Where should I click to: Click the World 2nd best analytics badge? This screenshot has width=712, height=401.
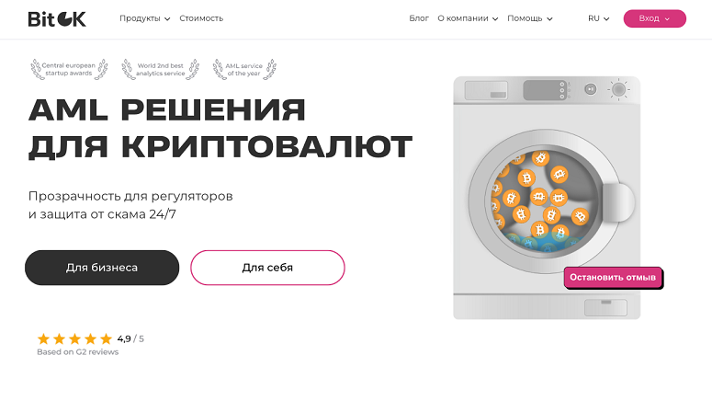(x=159, y=70)
